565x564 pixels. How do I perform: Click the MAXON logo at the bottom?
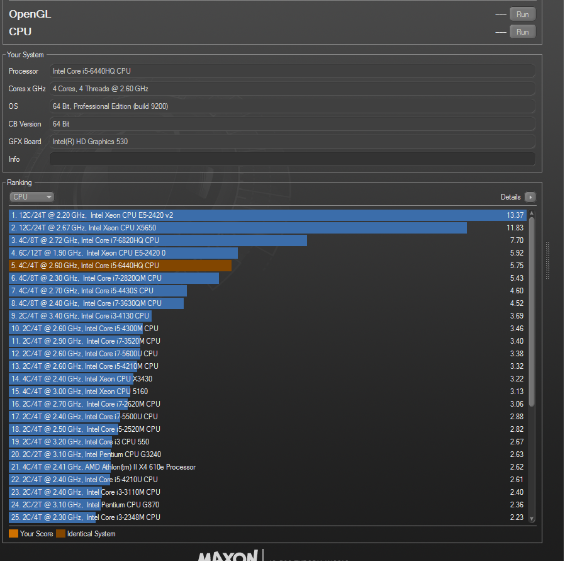(x=228, y=556)
